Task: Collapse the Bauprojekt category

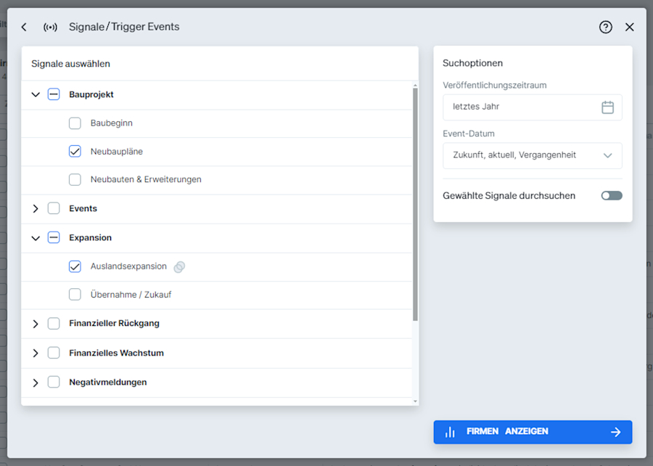Action: [36, 94]
